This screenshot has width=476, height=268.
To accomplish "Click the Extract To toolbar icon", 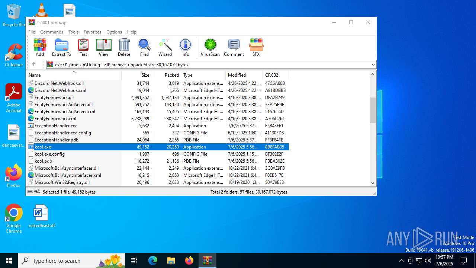I will tap(61, 47).
